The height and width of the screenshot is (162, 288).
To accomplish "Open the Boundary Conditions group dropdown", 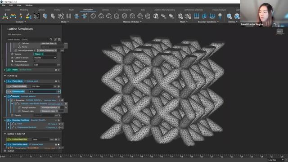I will [208, 22].
